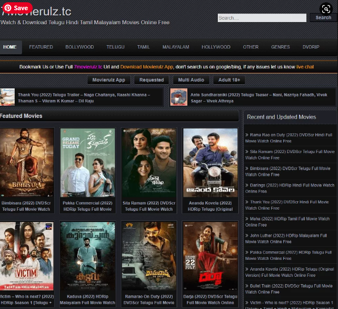Viewport: 338px width, 309px height.
Task: Click the Movierulz App button
Action: (x=109, y=80)
